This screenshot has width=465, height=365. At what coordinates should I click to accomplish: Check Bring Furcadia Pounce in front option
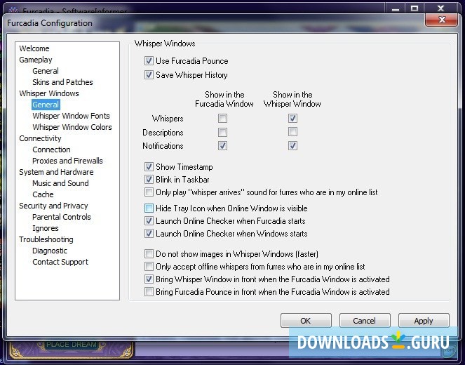[149, 292]
